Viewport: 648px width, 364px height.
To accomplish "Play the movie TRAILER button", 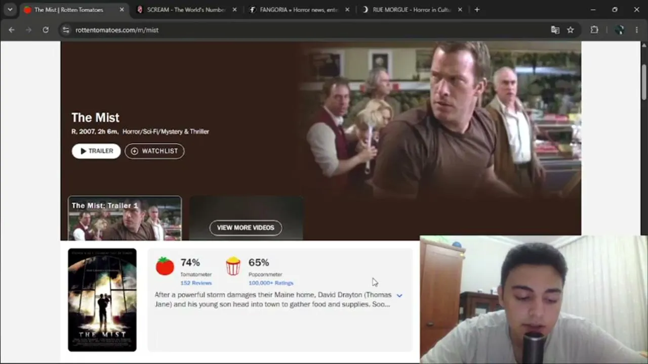I will pos(96,151).
